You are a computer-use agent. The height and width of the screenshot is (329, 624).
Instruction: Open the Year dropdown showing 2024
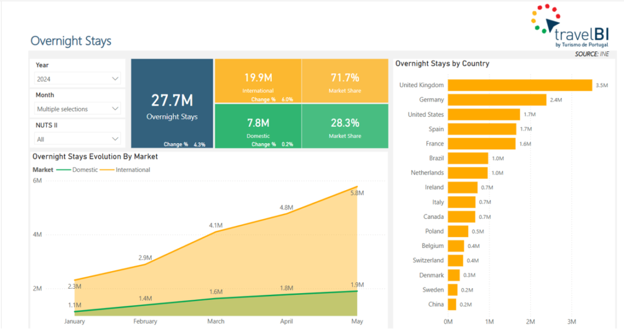[x=77, y=79]
